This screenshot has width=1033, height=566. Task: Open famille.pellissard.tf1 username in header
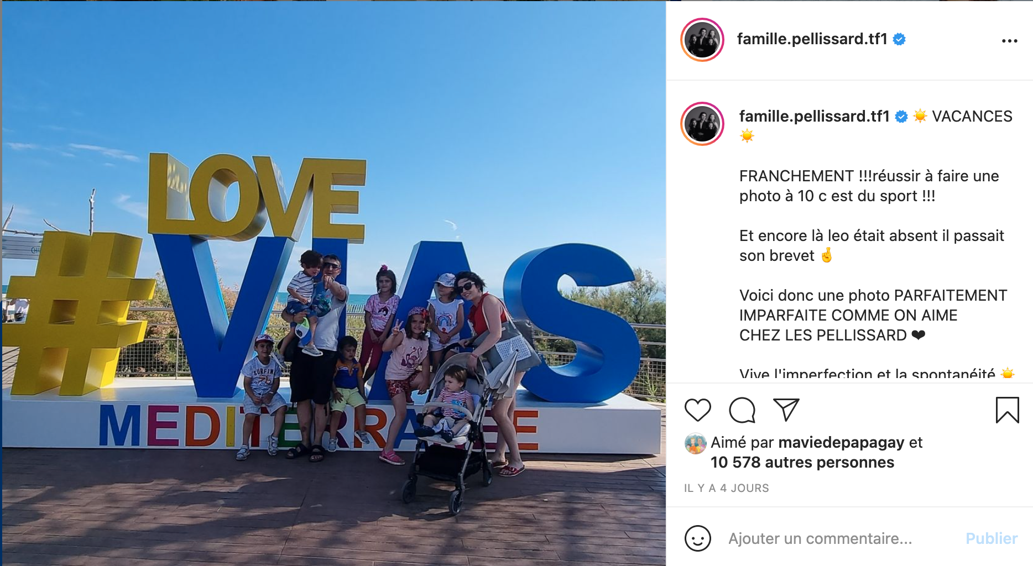812,39
